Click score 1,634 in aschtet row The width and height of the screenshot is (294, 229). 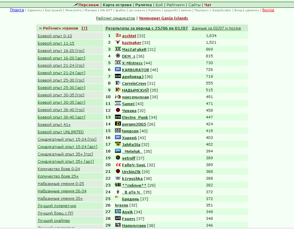click(x=211, y=36)
